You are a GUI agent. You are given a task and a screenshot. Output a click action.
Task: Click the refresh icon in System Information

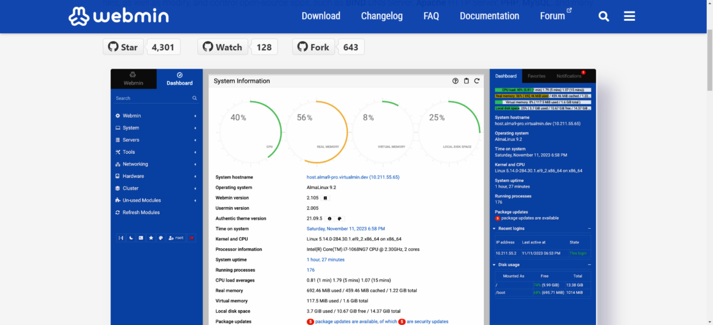(477, 81)
